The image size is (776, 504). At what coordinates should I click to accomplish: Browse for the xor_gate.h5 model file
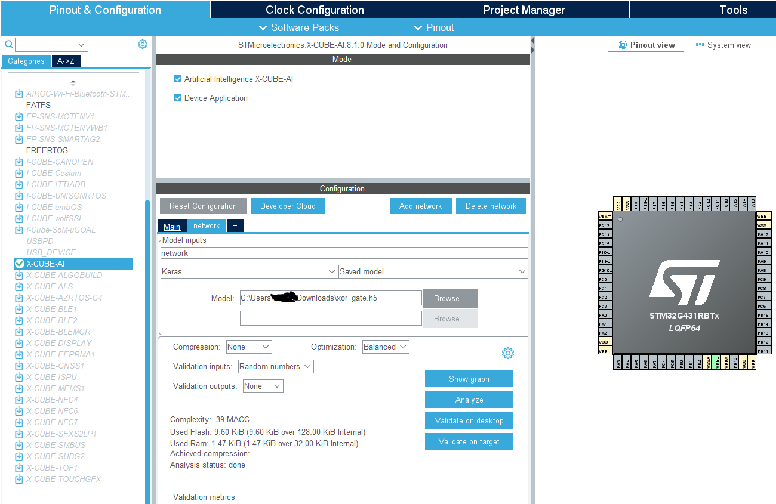coord(450,298)
